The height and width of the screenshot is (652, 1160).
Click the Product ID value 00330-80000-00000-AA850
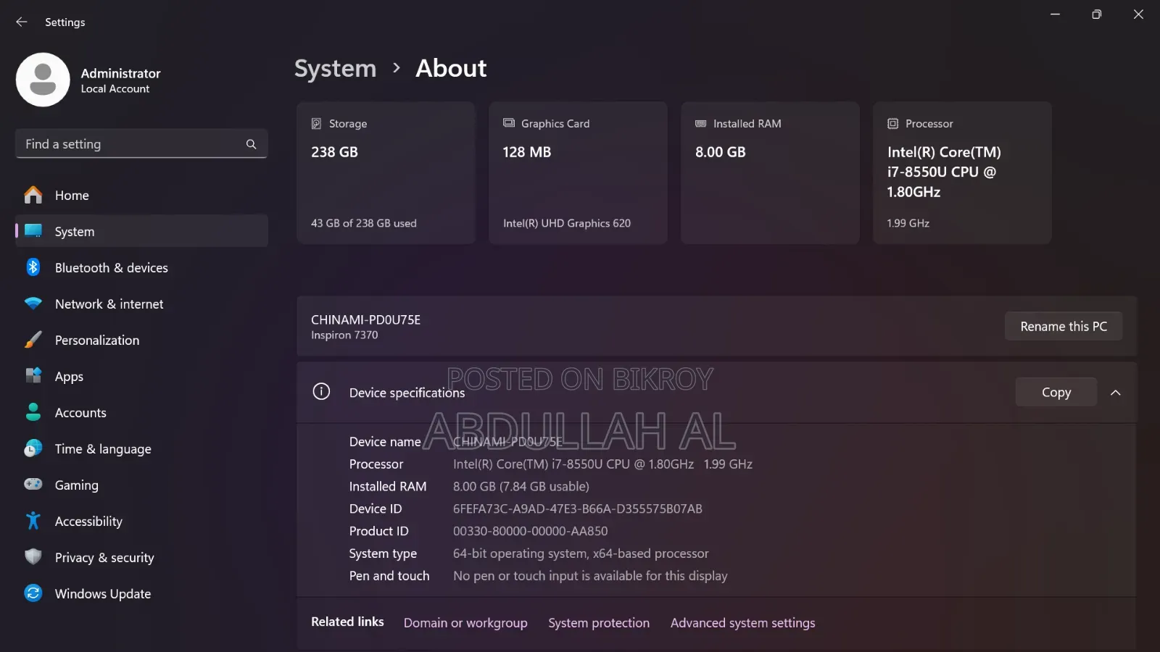[x=531, y=531]
